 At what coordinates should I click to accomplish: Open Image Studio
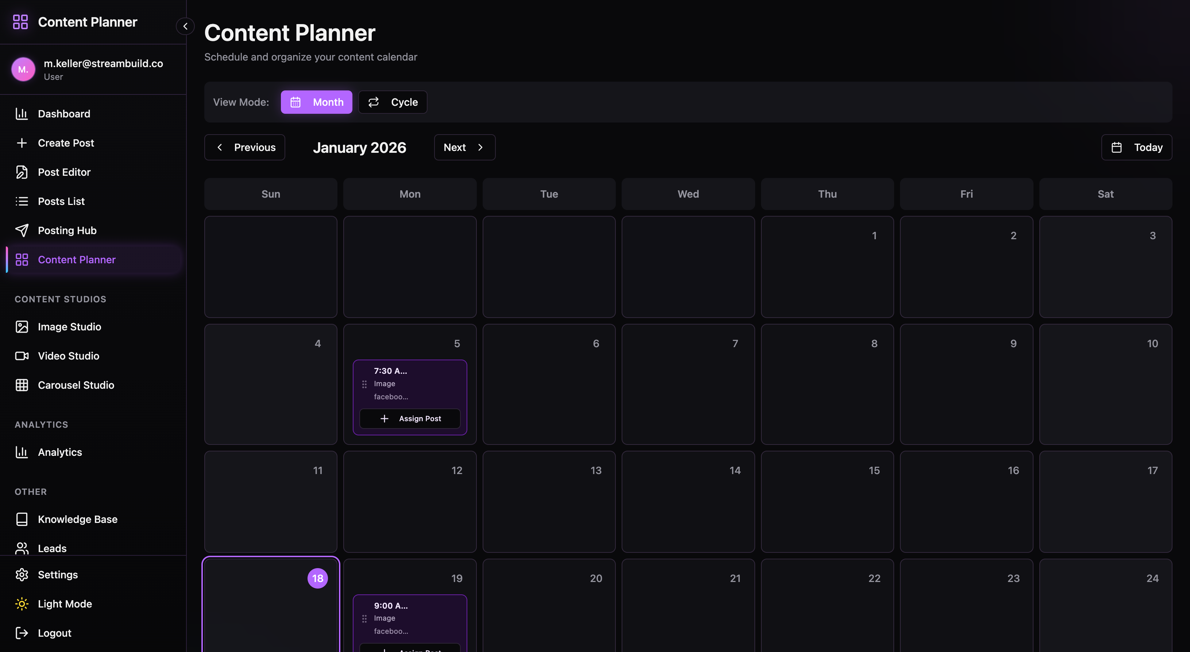click(x=69, y=326)
